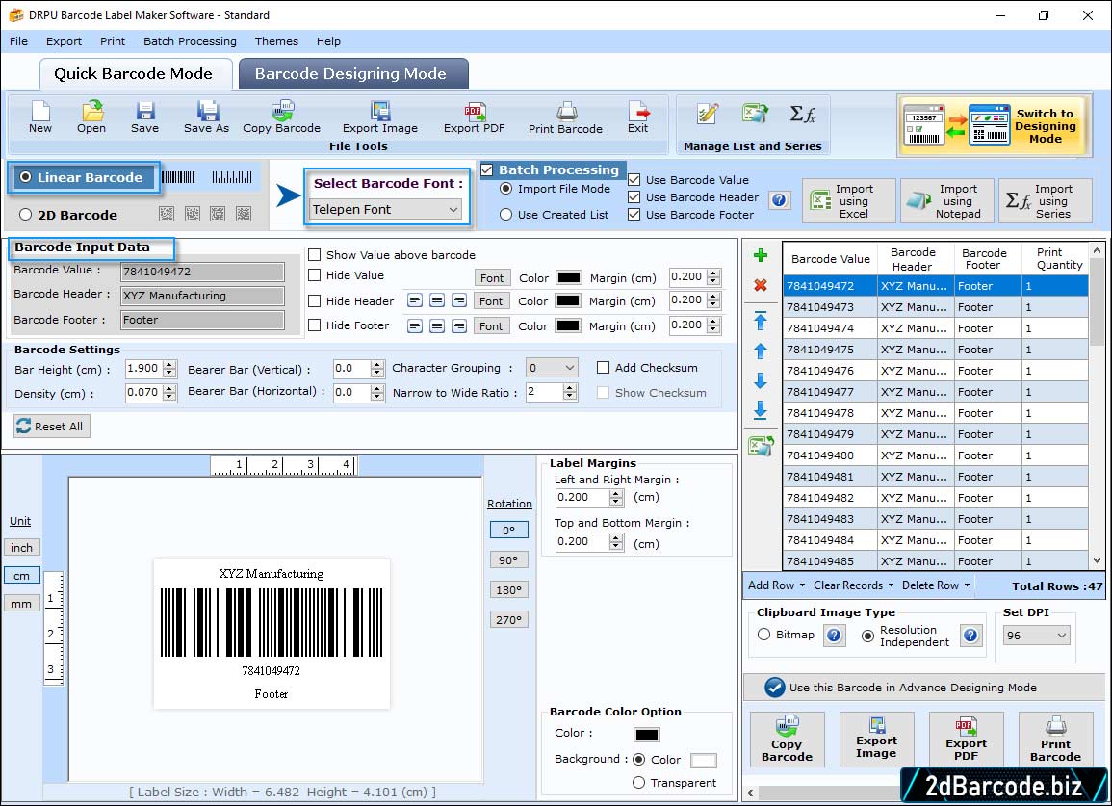
Task: Open the Select Barcode Font dropdown
Action: [386, 209]
